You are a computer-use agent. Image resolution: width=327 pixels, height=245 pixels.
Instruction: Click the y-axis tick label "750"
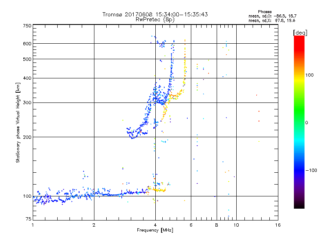(x=27, y=26)
